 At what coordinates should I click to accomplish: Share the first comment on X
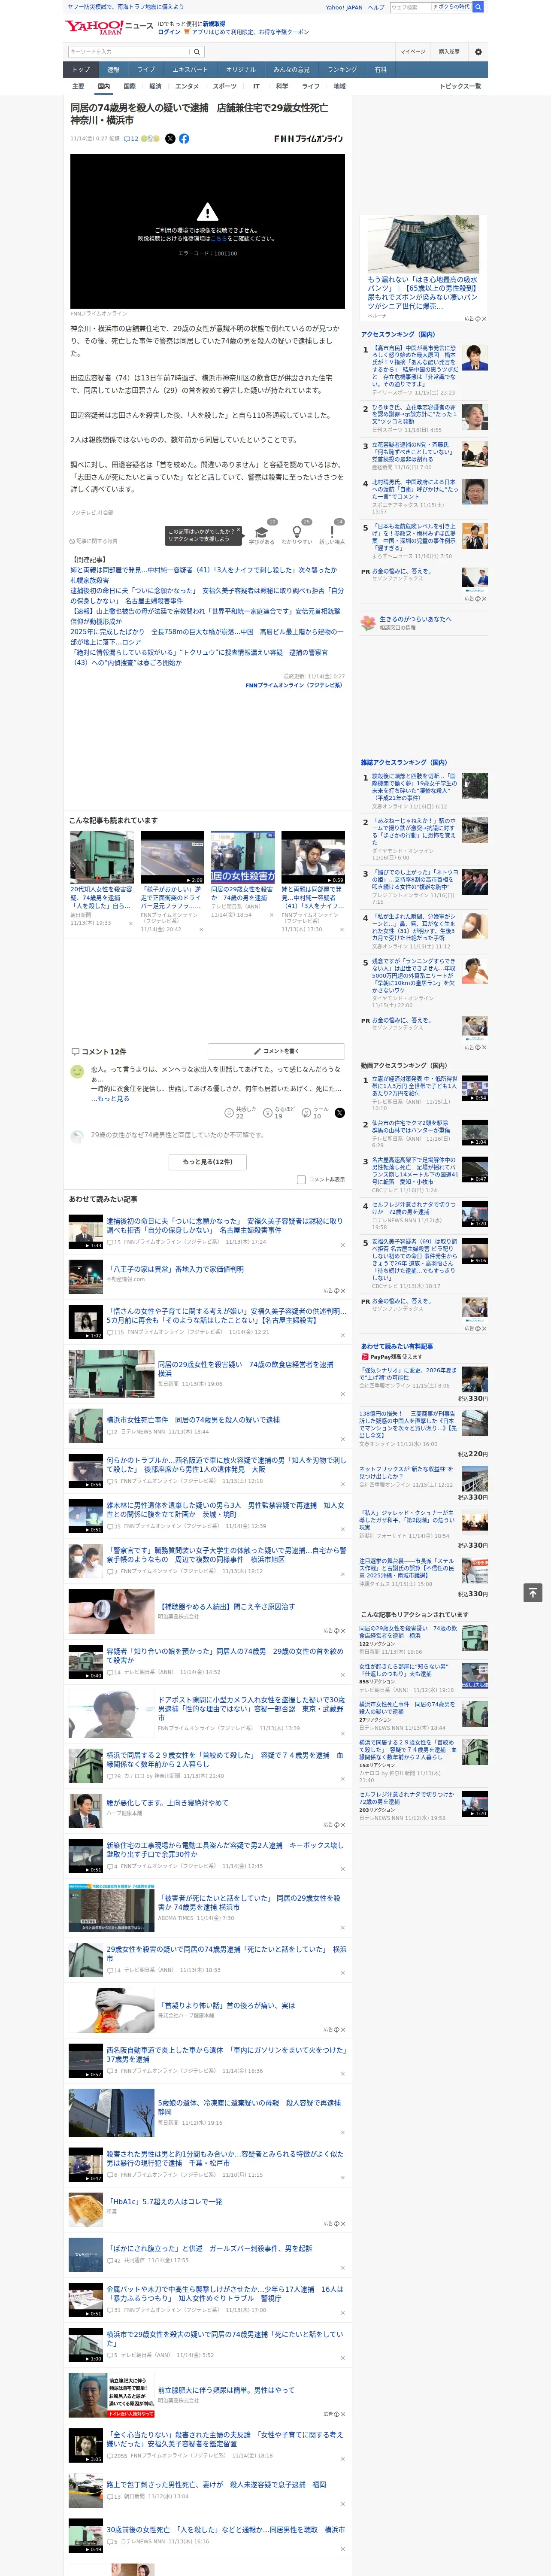tap(340, 1112)
